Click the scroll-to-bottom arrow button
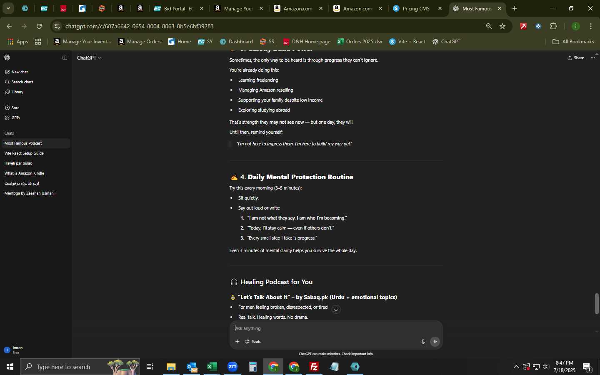 (336, 310)
